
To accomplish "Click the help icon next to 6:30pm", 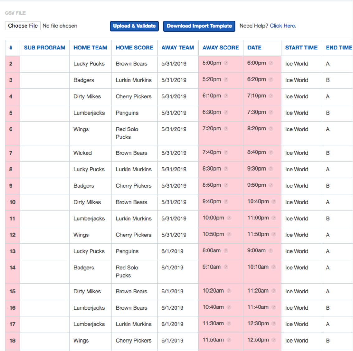I will 226,112.
